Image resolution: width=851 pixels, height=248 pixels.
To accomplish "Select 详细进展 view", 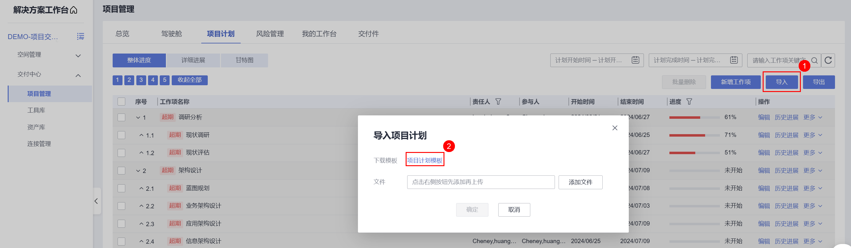I will click(x=193, y=60).
